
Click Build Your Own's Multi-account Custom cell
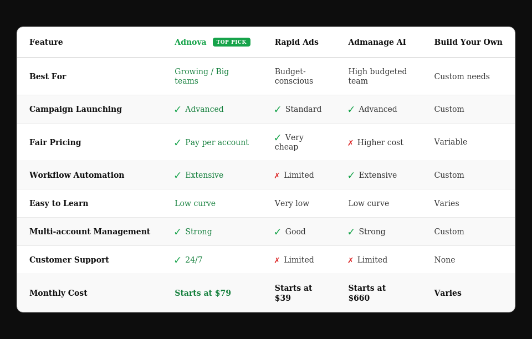click(x=449, y=232)
